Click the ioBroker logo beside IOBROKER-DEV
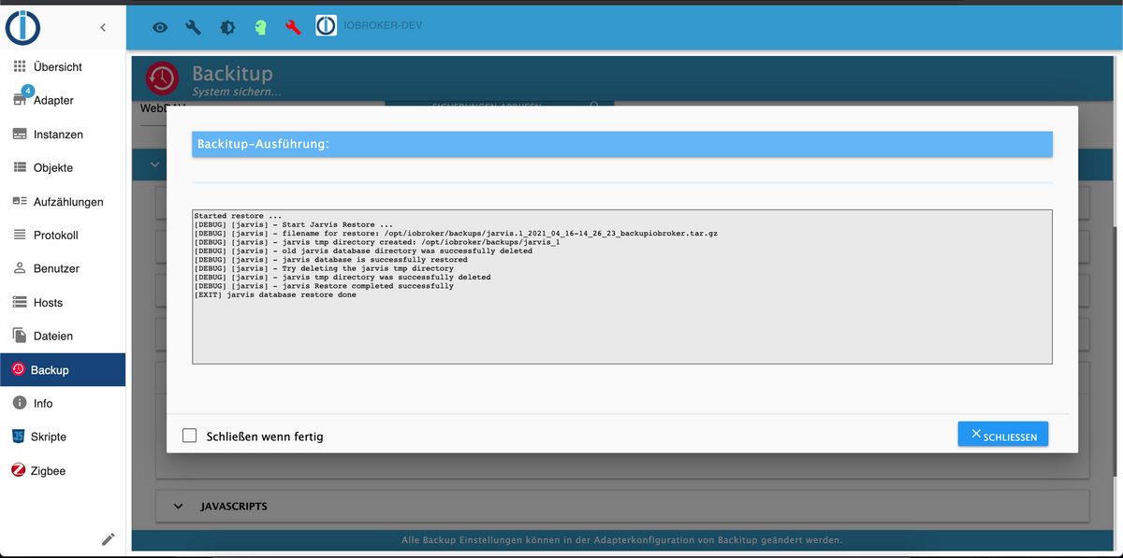This screenshot has width=1123, height=558. pyautogui.click(x=326, y=26)
